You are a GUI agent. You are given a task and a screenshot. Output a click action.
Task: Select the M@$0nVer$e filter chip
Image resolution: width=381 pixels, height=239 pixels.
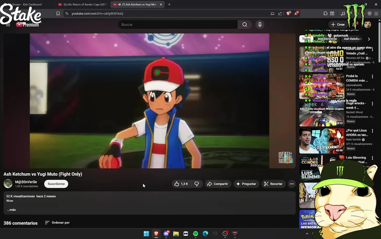point(327,39)
